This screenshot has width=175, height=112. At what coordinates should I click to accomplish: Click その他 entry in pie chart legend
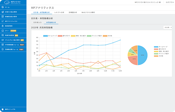158,56
